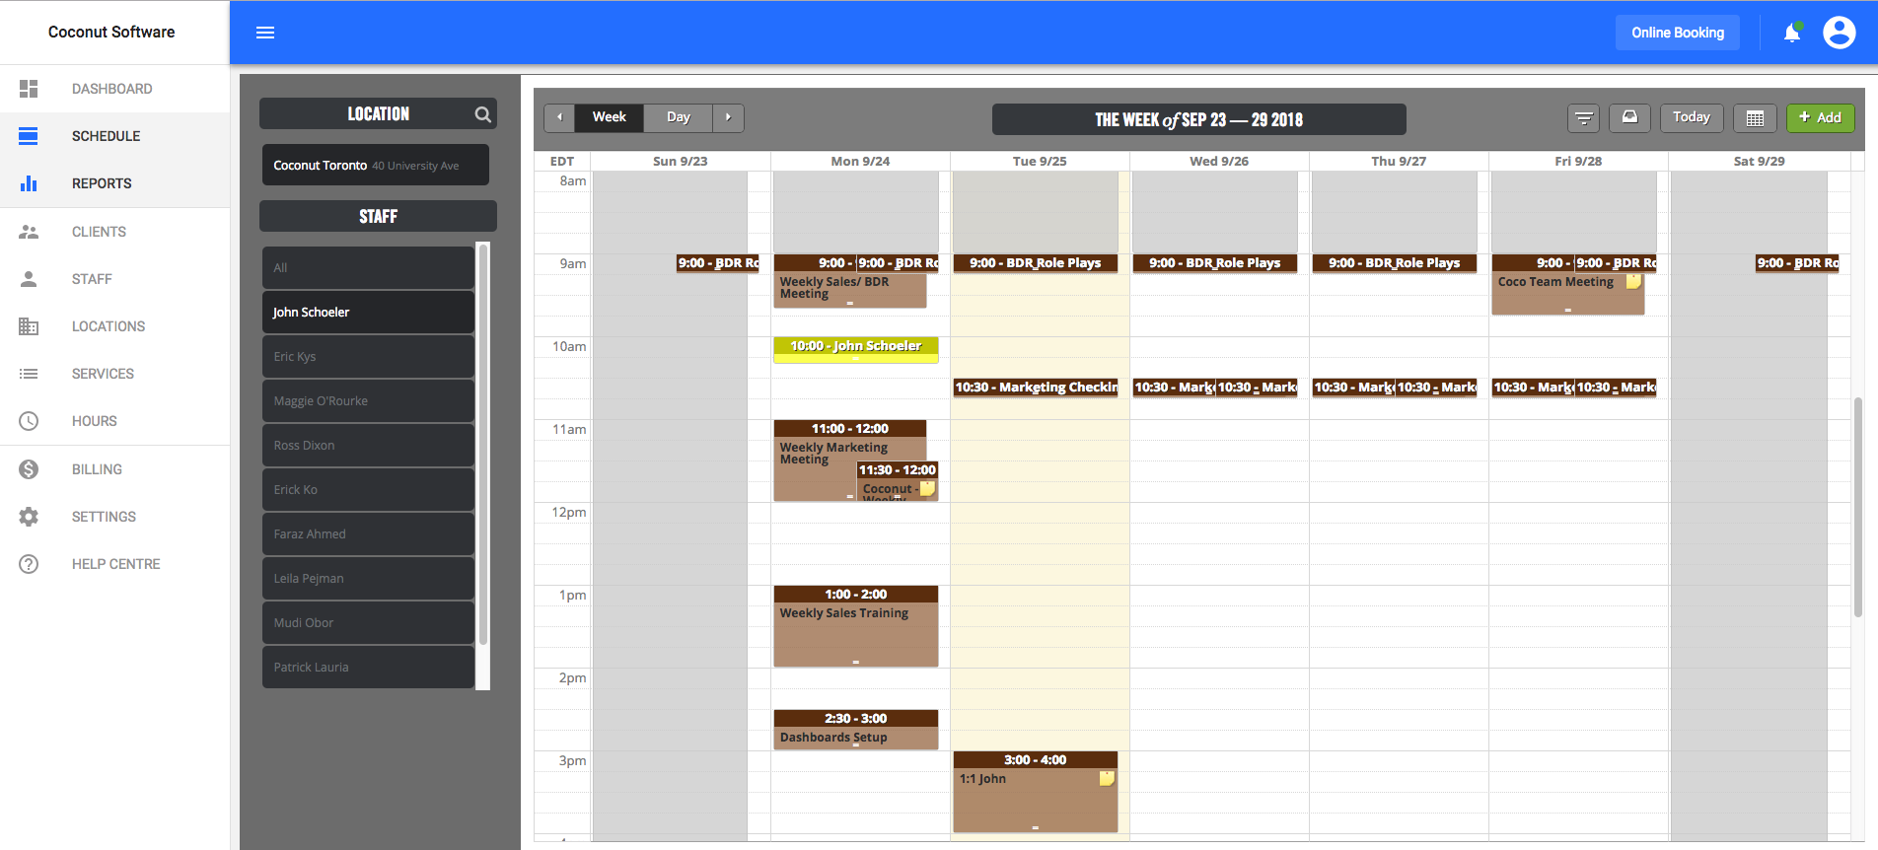Click the calendar vertical scrollbar

1858,507
